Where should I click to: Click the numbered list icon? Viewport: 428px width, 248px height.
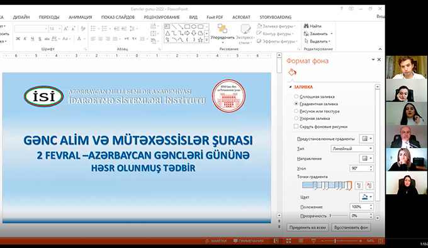(x=104, y=29)
